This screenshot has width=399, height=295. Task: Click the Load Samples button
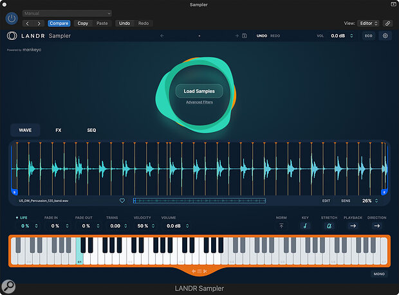[x=199, y=91]
